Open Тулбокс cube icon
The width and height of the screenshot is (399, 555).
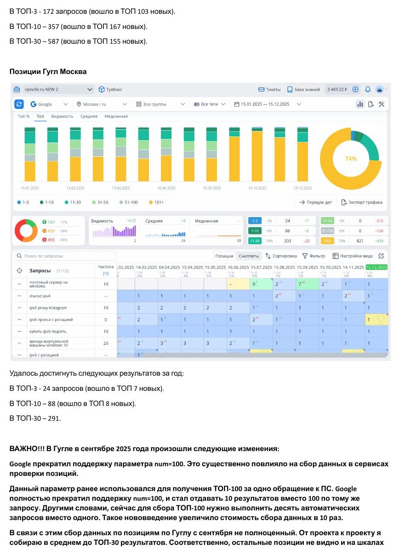[102, 89]
